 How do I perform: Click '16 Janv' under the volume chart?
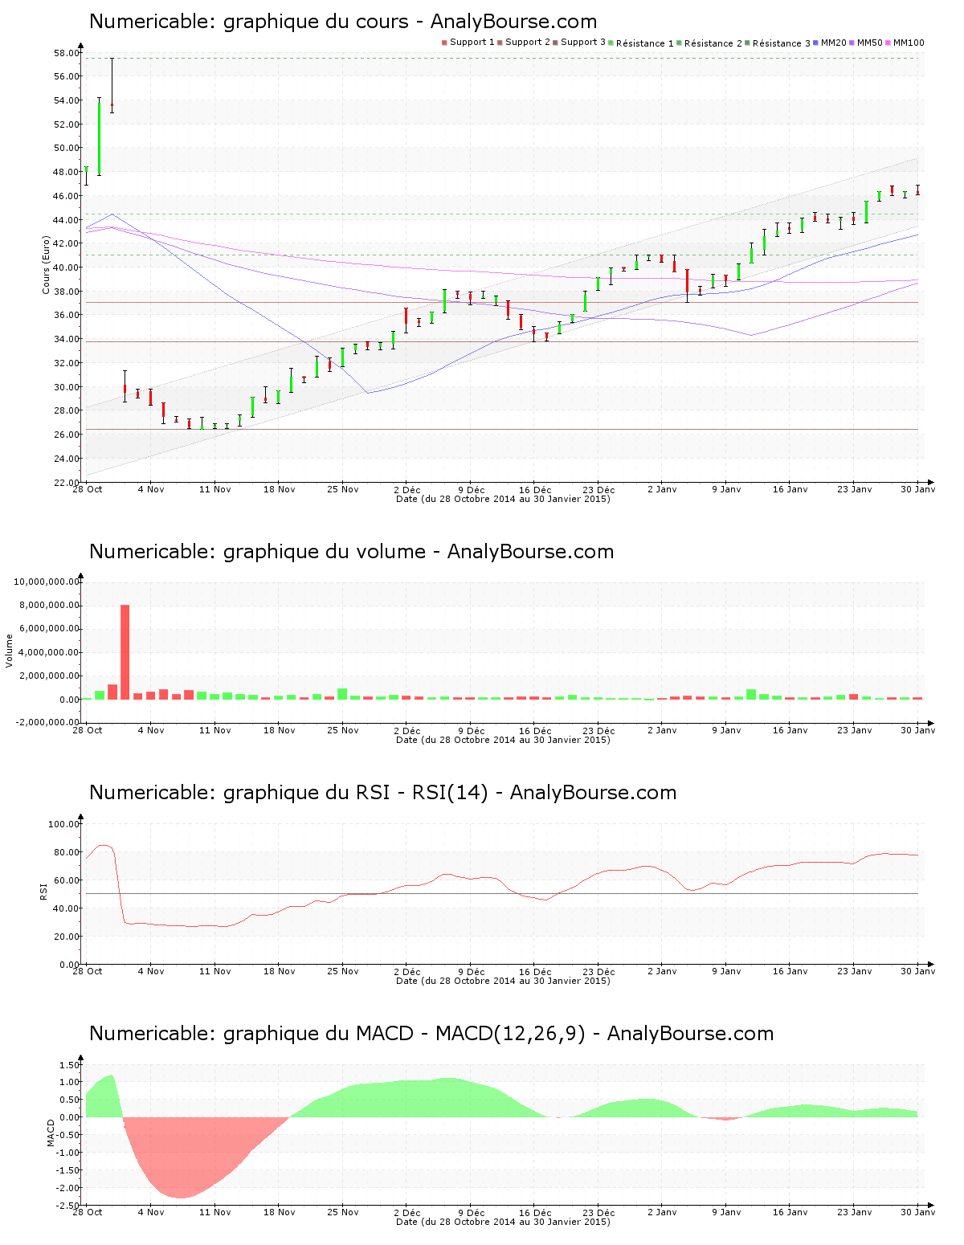coord(790,730)
